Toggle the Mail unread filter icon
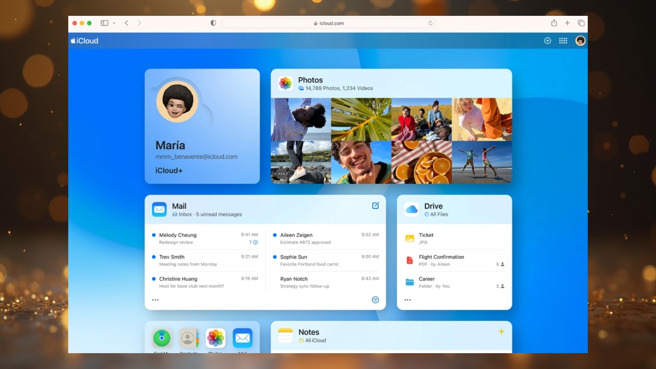The width and height of the screenshot is (656, 369). (x=375, y=300)
